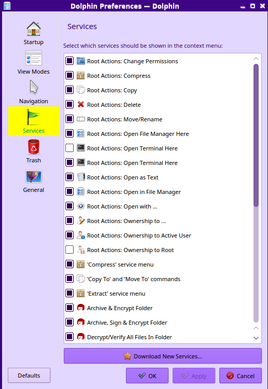Toggle the Root Actions: Copy checkbox
Image resolution: width=268 pixels, height=389 pixels.
pyautogui.click(x=69, y=90)
